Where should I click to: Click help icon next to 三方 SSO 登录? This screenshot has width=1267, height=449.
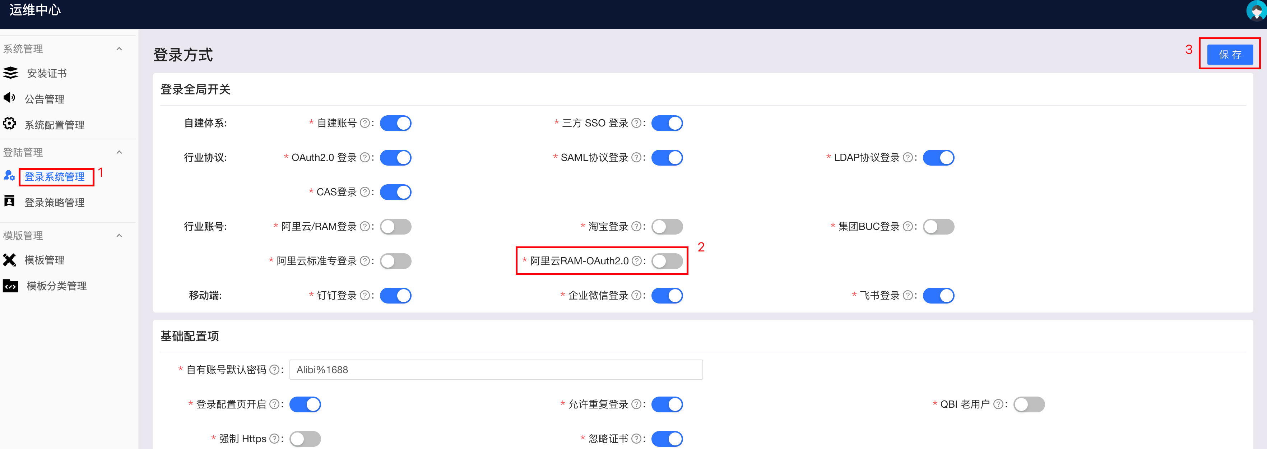click(x=636, y=123)
